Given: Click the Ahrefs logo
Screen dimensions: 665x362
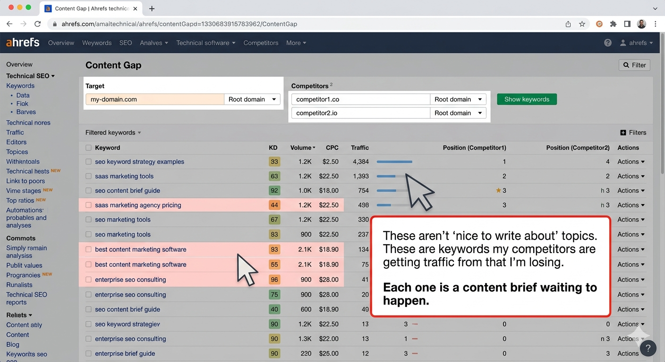Looking at the screenshot, I should tap(23, 42).
